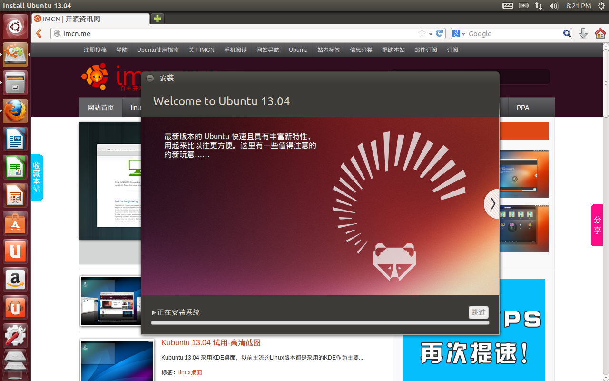Click the 手机阅读 navigation item
609x381 pixels.
click(236, 50)
